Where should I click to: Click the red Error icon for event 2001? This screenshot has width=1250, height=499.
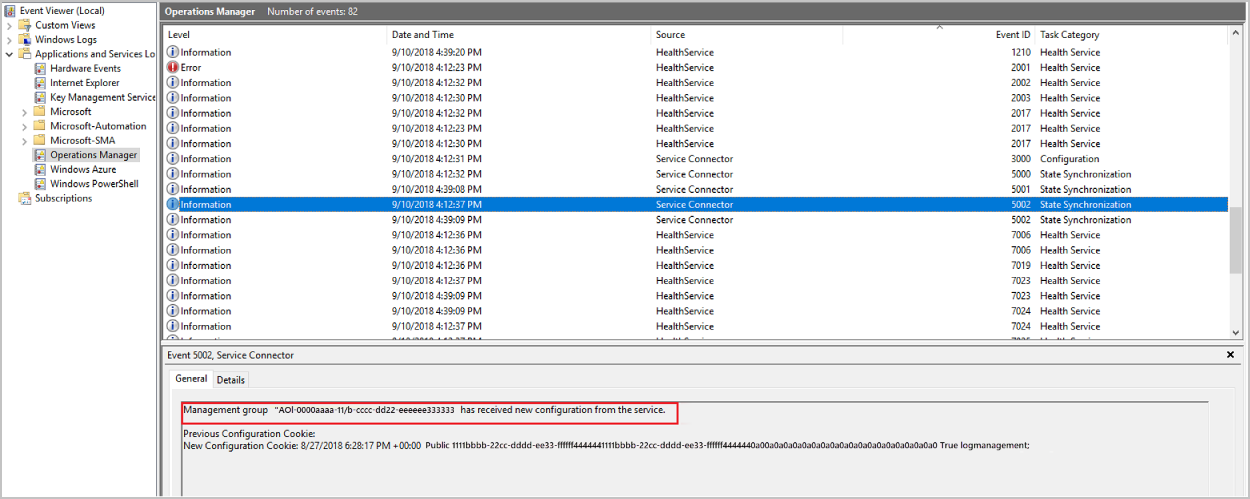point(173,67)
